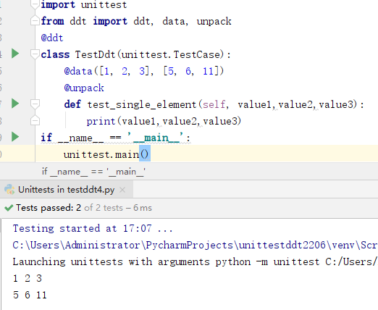Viewport: 378px width, 310px height.
Task: Run test_single_element using the gutter run icon
Action: pyautogui.click(x=15, y=104)
